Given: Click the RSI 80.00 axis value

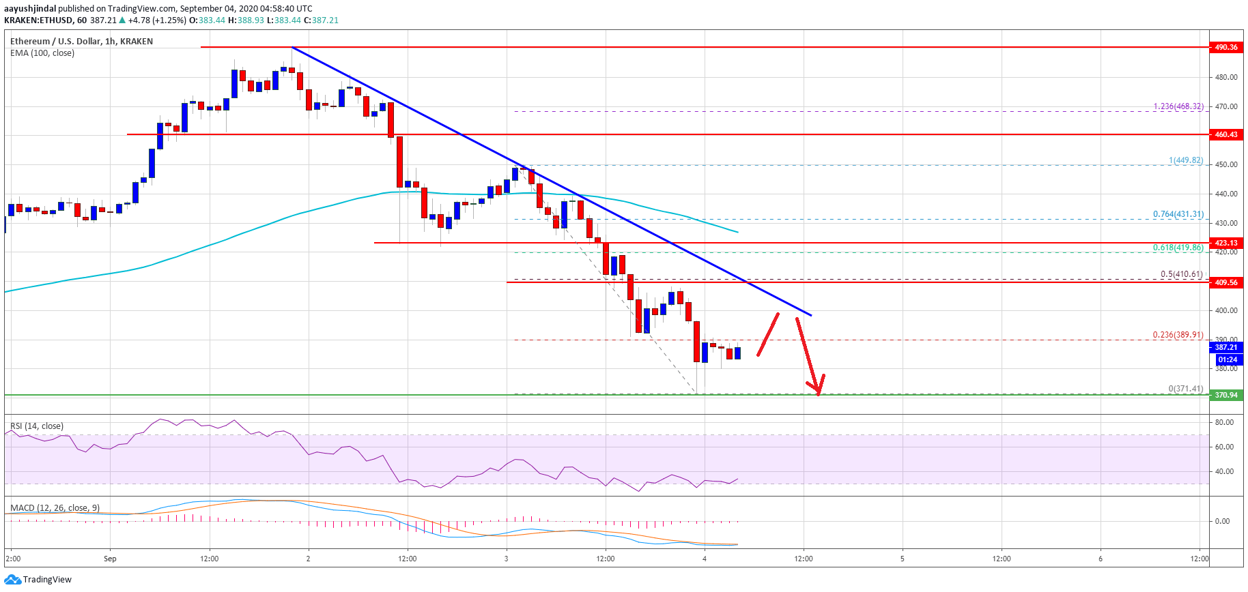Looking at the screenshot, I should pyautogui.click(x=1224, y=422).
